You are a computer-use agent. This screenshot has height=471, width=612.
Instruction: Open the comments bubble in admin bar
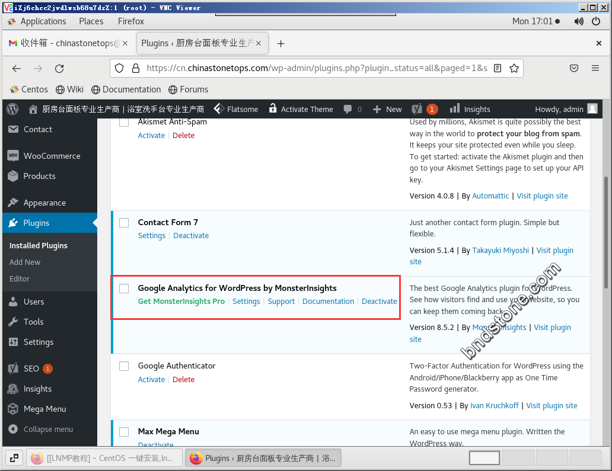click(348, 109)
